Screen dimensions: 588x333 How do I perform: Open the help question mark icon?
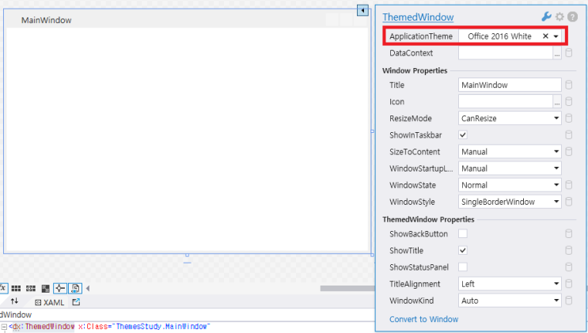(x=572, y=17)
